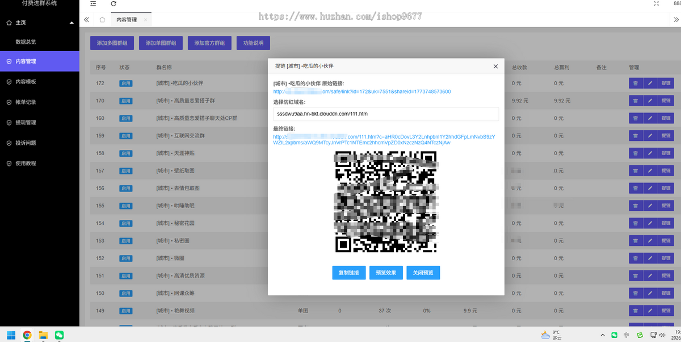
Task: Click the refresh icon in top bar
Action: (113, 3)
